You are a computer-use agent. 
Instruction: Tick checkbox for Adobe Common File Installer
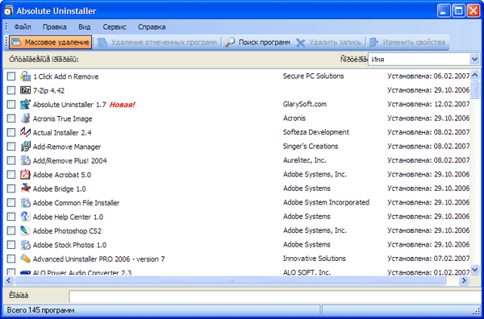click(11, 202)
